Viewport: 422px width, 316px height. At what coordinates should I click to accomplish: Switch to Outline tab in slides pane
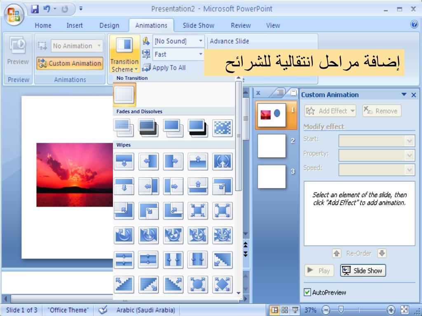click(280, 93)
